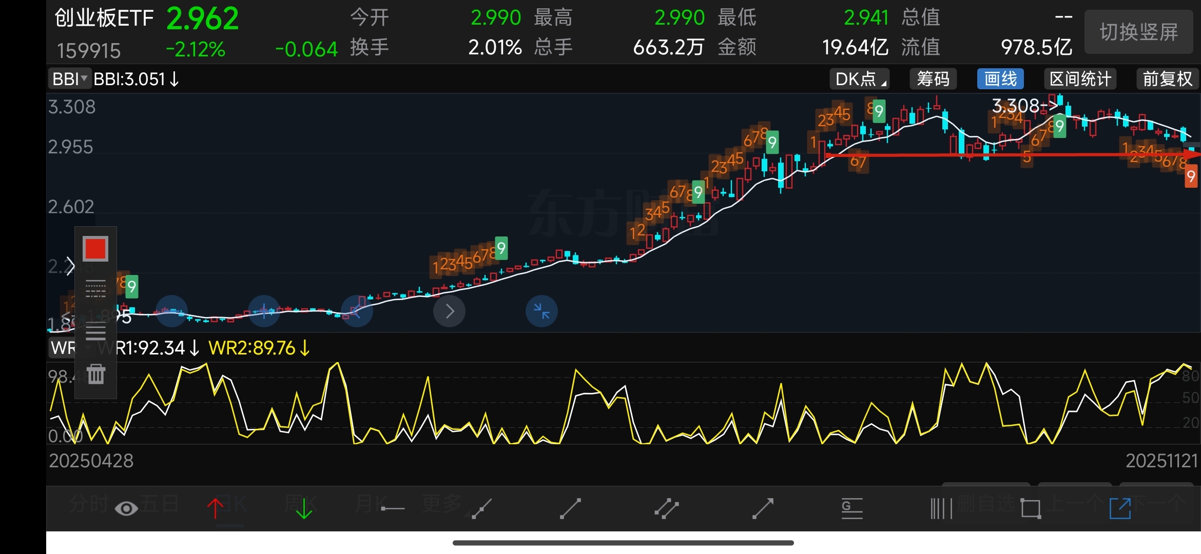Select the green down-arrow marker tool
Image resolution: width=1201 pixels, height=554 pixels.
304,508
